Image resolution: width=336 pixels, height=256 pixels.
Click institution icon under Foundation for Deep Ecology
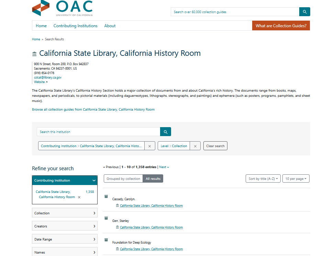117,249
